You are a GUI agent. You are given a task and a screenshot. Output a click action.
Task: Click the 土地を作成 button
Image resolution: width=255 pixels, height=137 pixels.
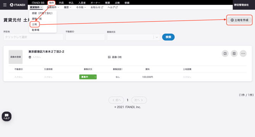click(x=239, y=20)
